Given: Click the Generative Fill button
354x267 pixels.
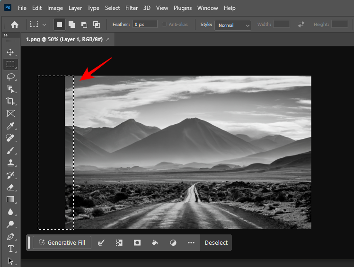Looking at the screenshot, I should coord(62,242).
